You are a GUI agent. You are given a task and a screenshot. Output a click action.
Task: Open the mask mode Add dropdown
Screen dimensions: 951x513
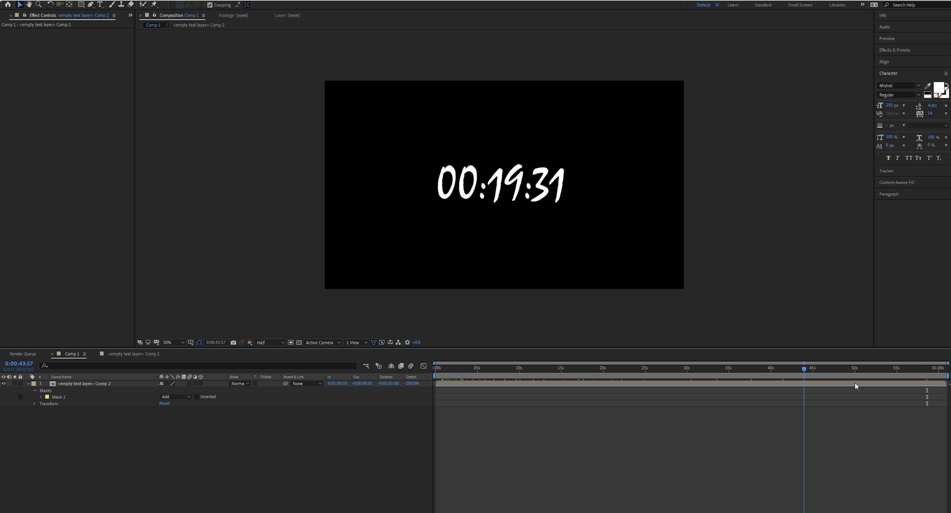(176, 396)
